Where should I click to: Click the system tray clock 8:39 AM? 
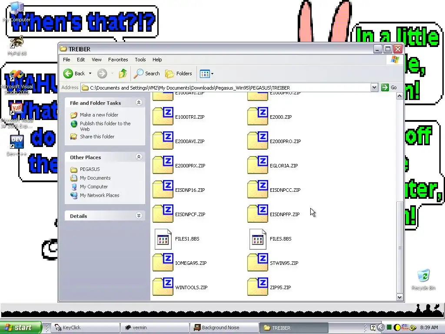pyautogui.click(x=429, y=327)
